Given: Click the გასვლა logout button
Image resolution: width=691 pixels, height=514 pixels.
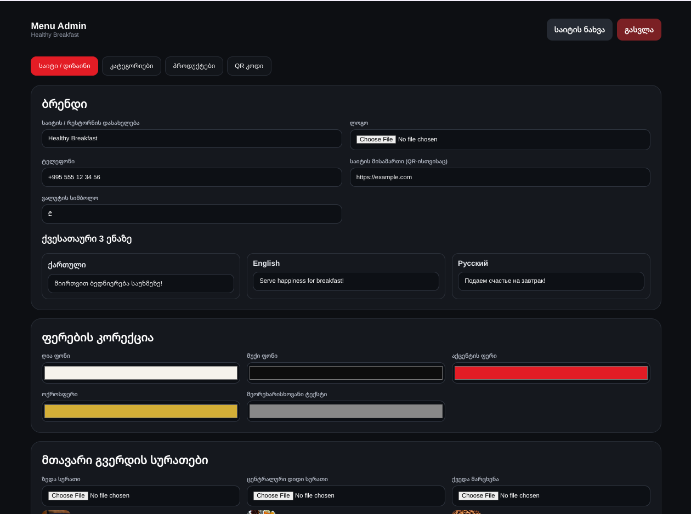Looking at the screenshot, I should coord(639,30).
